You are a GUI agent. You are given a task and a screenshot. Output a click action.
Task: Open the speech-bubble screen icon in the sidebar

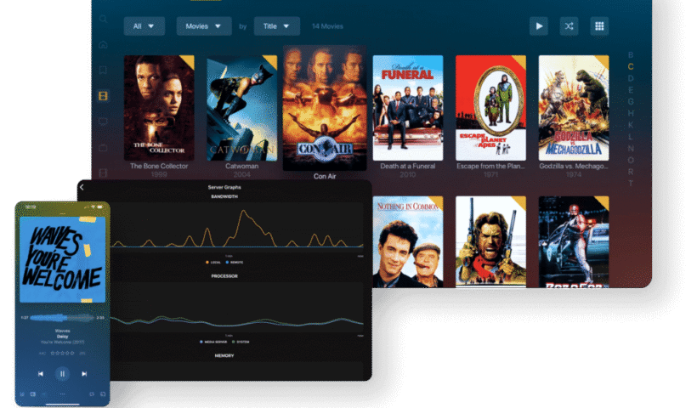coord(103,122)
